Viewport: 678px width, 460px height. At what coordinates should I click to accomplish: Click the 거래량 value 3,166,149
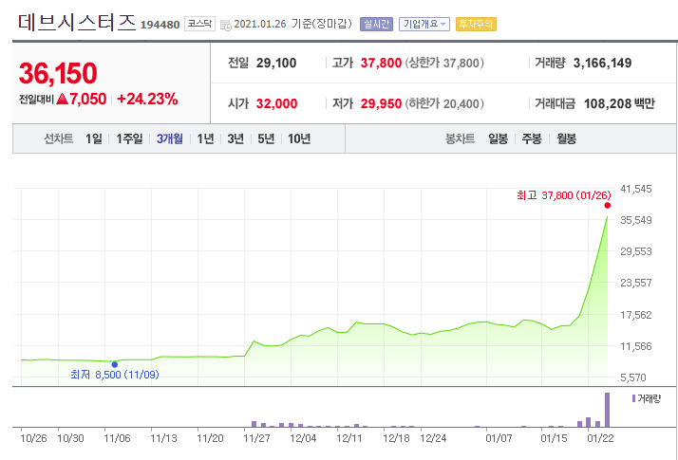pos(602,63)
